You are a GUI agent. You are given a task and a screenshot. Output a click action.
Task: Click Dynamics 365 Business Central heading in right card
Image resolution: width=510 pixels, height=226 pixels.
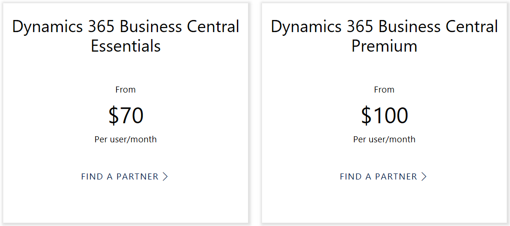click(x=385, y=27)
